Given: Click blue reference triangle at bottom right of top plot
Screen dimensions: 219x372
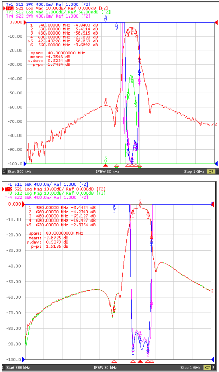Looking at the screenshot, I should point(216,163).
